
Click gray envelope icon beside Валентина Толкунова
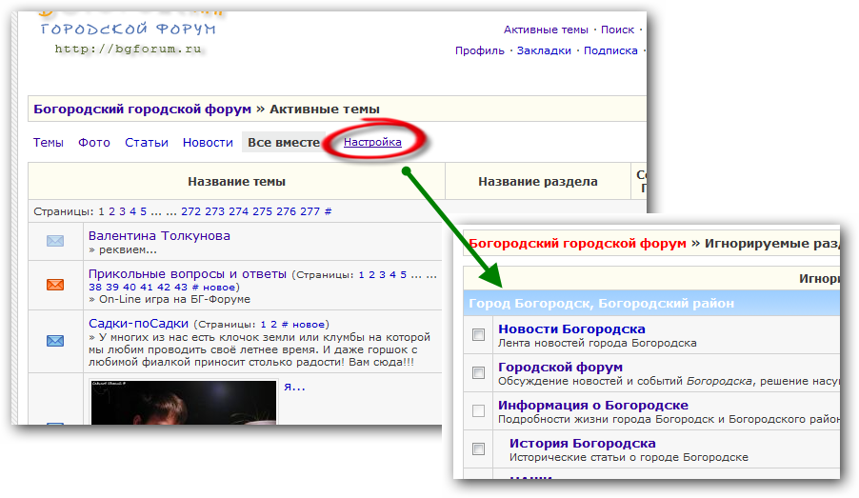click(x=55, y=241)
